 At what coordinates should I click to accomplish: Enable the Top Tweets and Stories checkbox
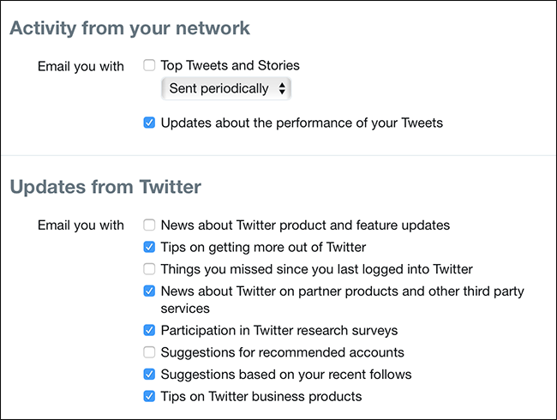(150, 65)
